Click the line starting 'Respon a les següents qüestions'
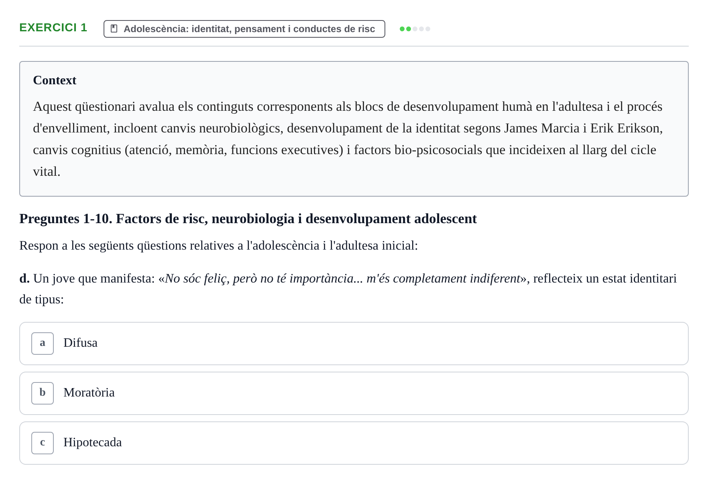This screenshot has height=484, width=708. click(219, 246)
